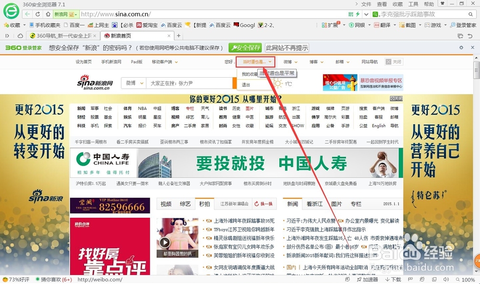Click the 体育 category link

[x=127, y=108]
